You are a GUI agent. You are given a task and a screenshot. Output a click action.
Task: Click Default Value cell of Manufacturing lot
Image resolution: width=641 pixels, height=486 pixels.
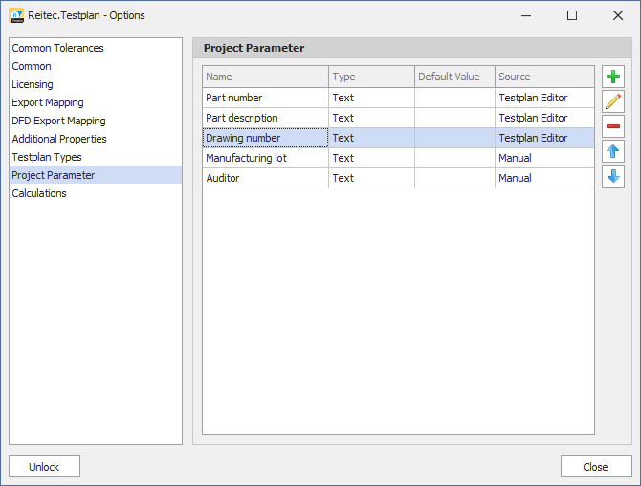454,158
